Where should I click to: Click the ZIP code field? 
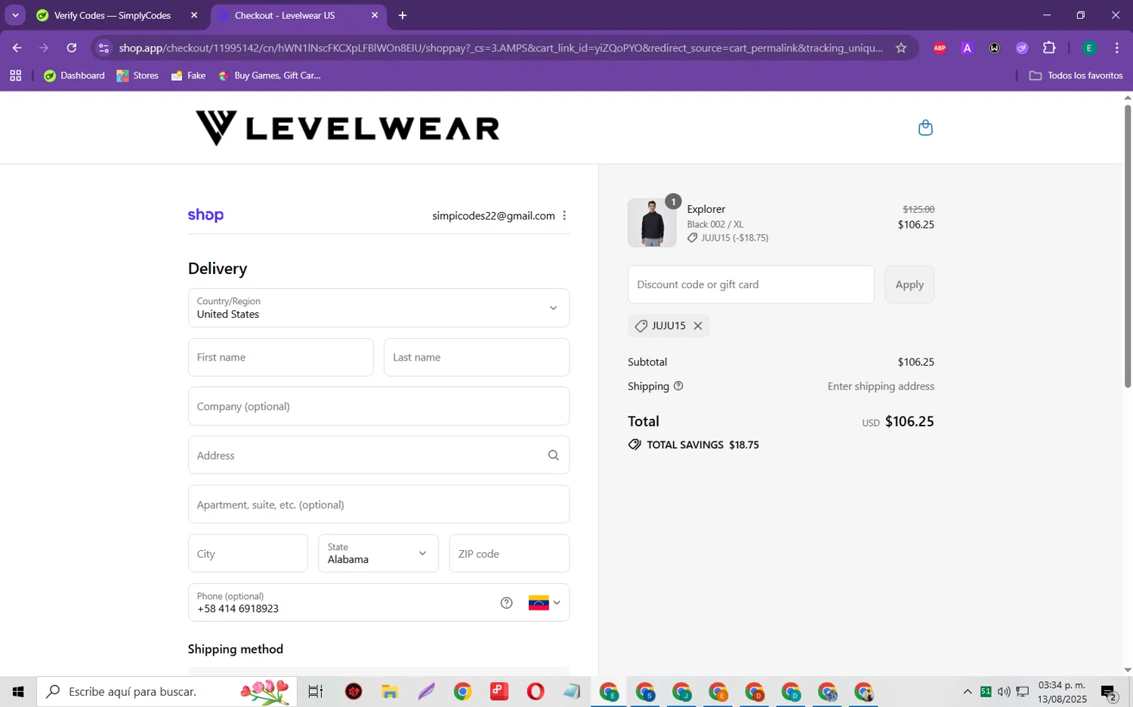point(509,554)
